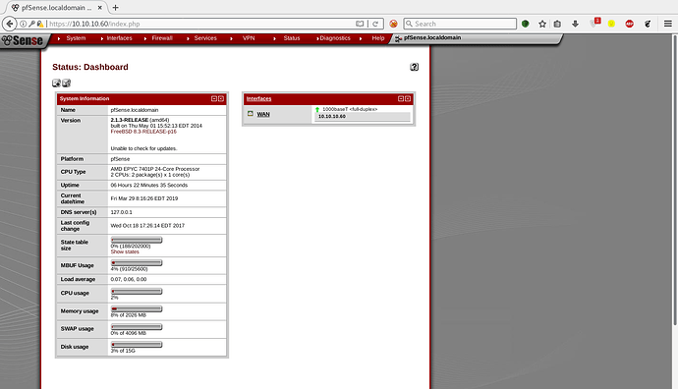
Task: Click the black bird-like extension icon
Action: 648,24
